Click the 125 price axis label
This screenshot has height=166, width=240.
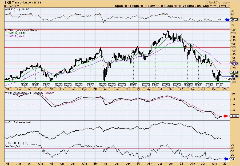[233, 30]
